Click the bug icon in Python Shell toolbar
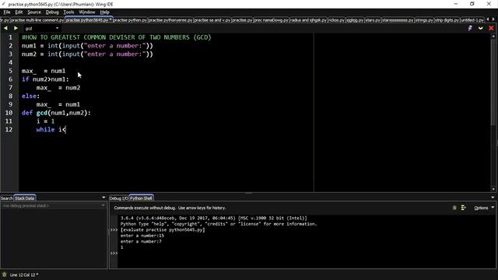 tap(454, 208)
